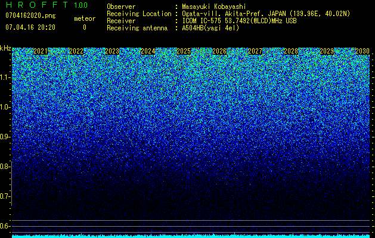The image size is (375, 238).
Task: Click the 0.9 kHz axis label
Action: (x=5, y=137)
